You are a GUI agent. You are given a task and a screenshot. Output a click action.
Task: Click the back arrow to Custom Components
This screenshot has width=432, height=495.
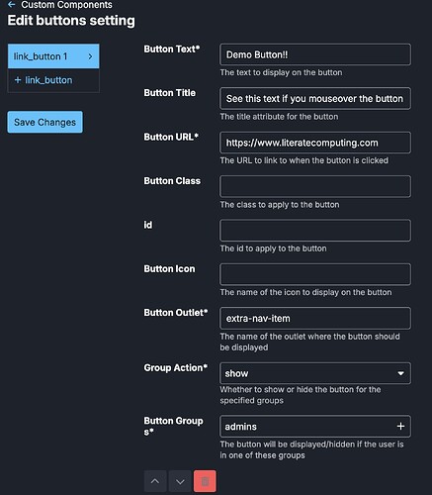[x=11, y=4]
